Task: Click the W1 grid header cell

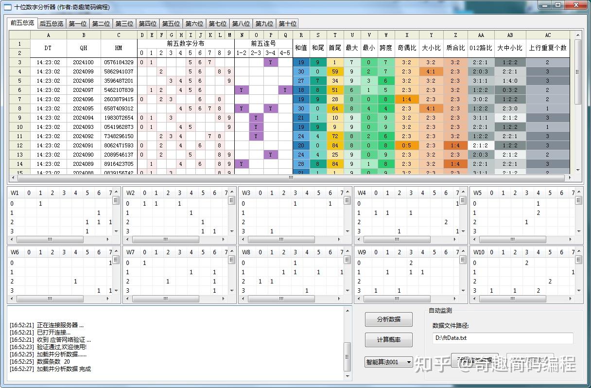Action: [15, 193]
